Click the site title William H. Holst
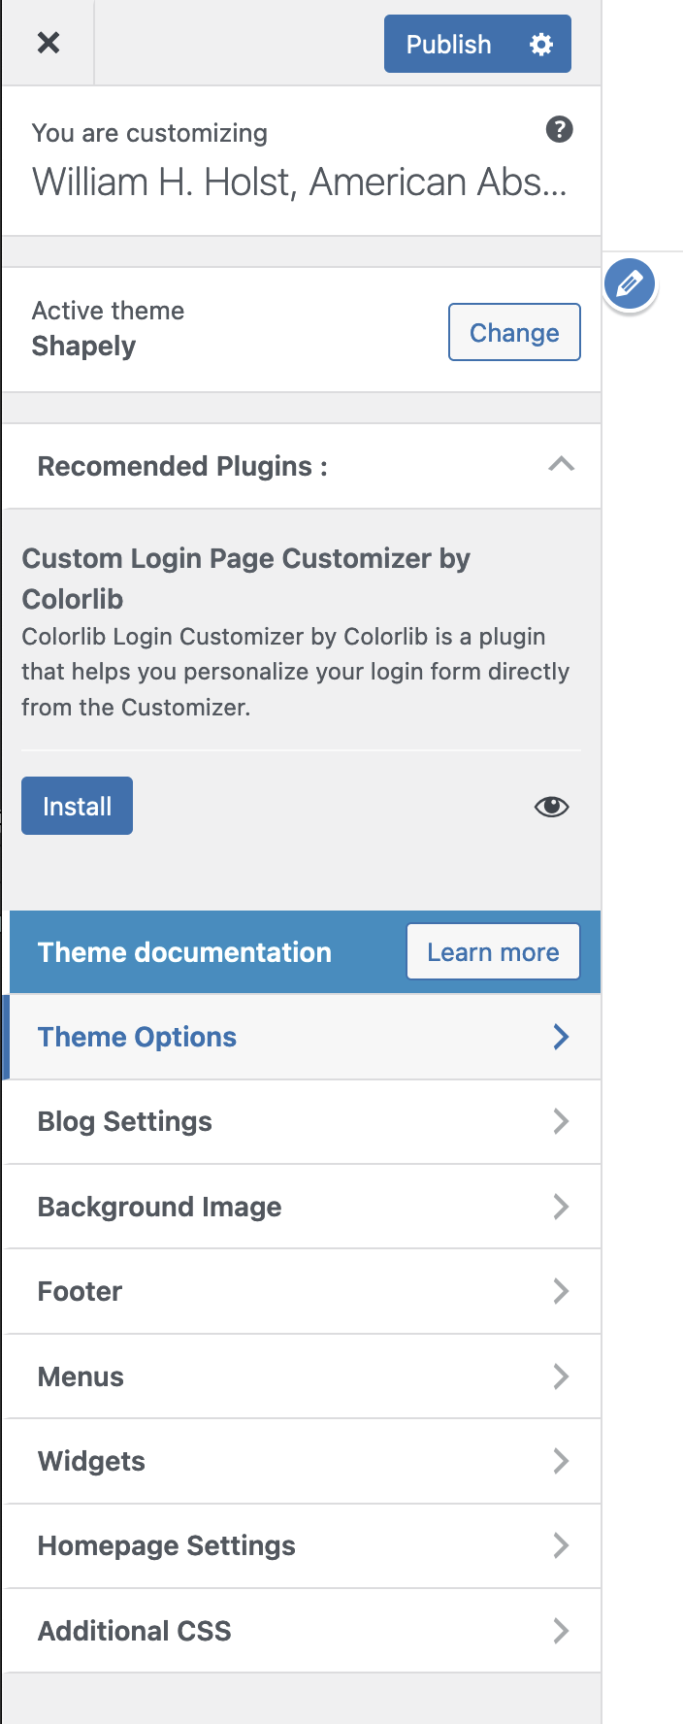 [299, 182]
